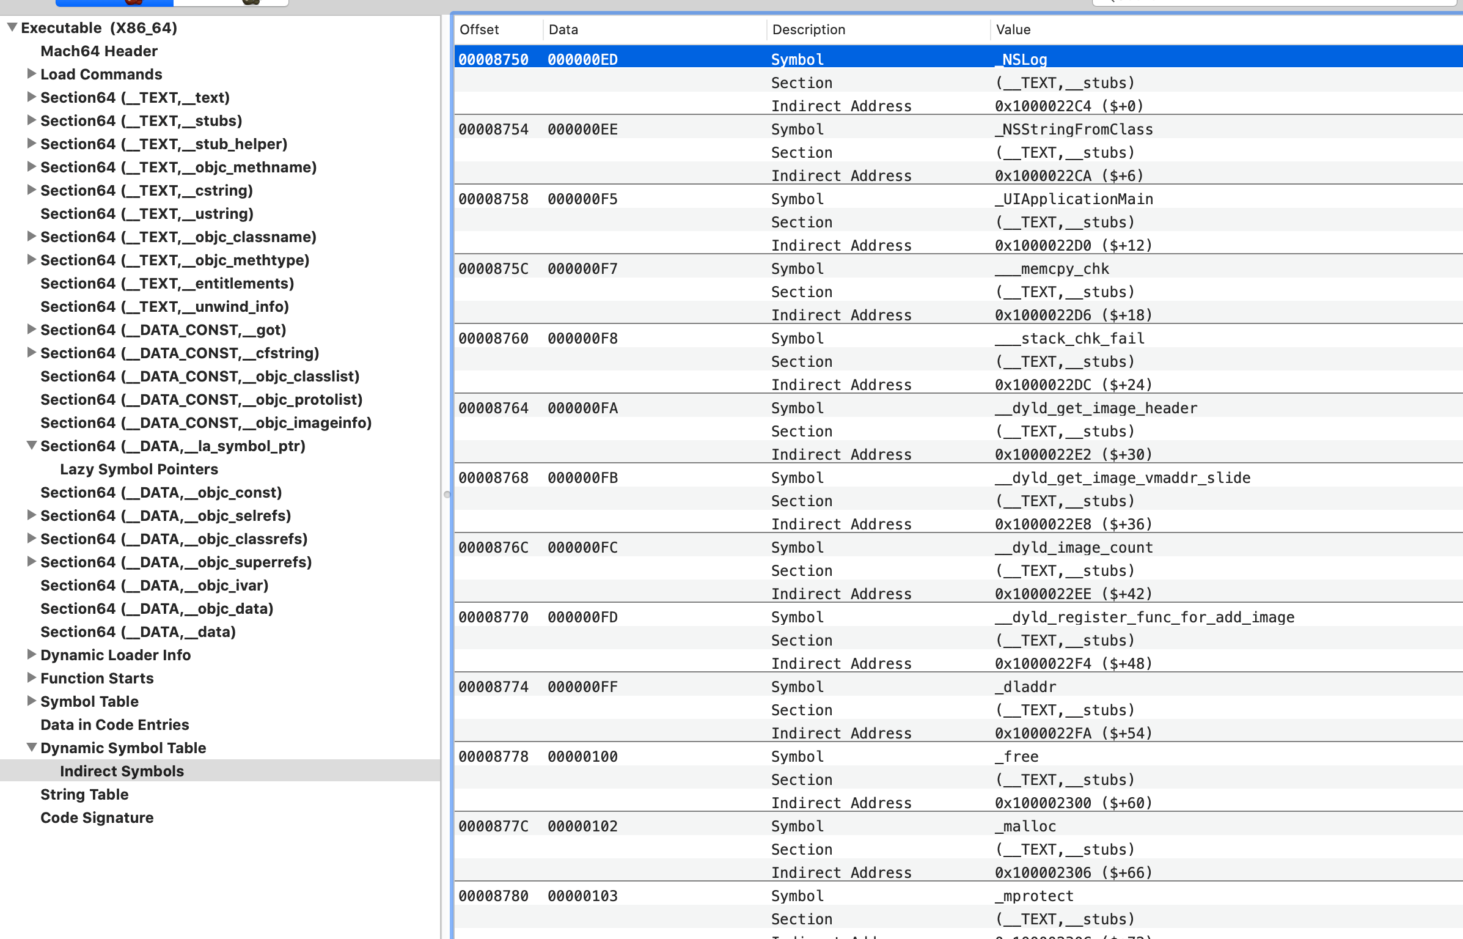Viewport: 1463px width, 939px height.
Task: Click offset cell 00008754
Action: click(493, 130)
